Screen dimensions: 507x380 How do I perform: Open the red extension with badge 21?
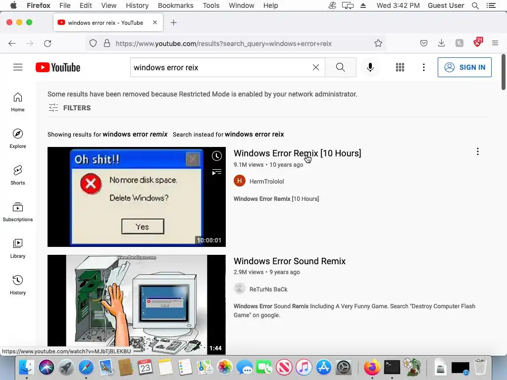pyautogui.click(x=478, y=43)
